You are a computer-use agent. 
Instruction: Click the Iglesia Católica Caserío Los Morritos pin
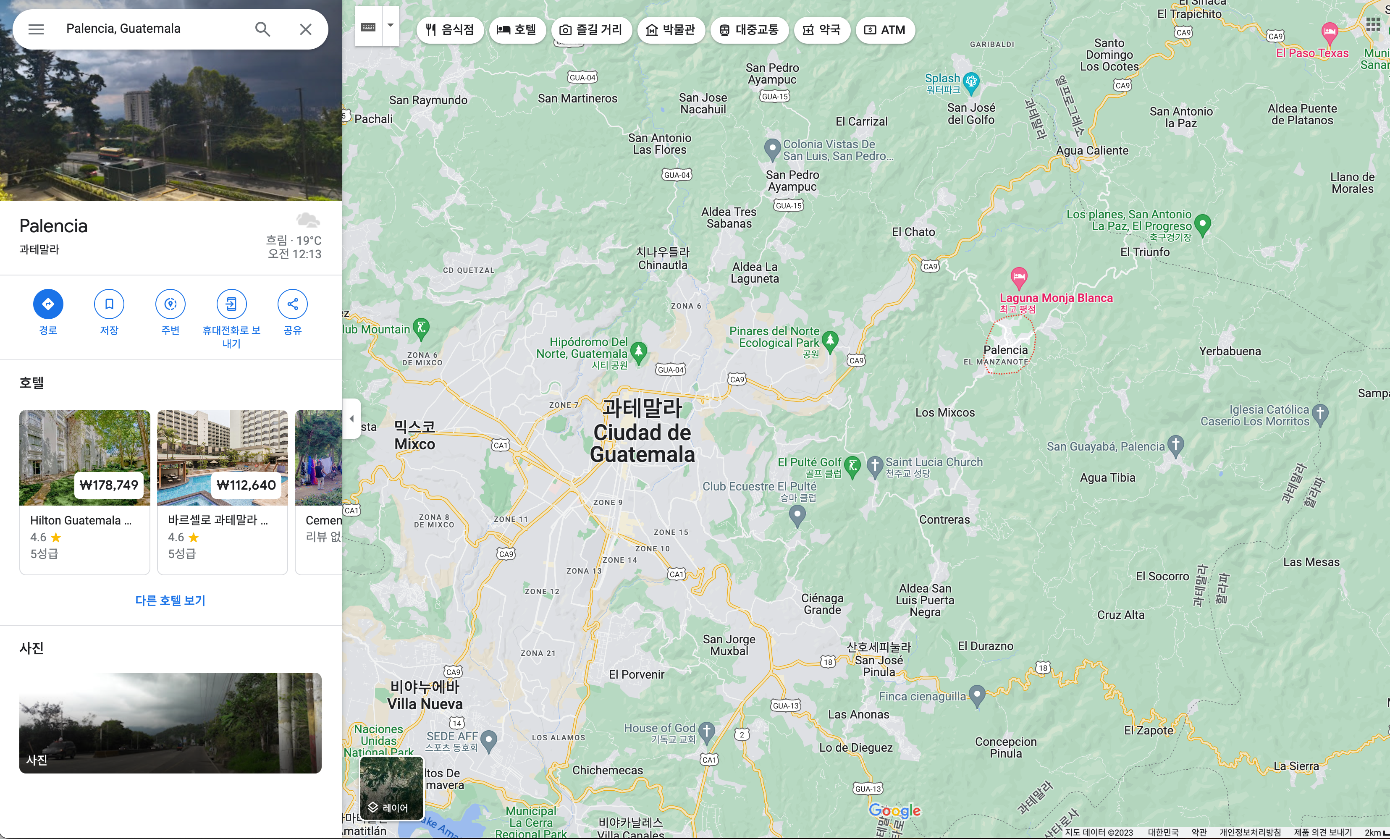point(1320,415)
